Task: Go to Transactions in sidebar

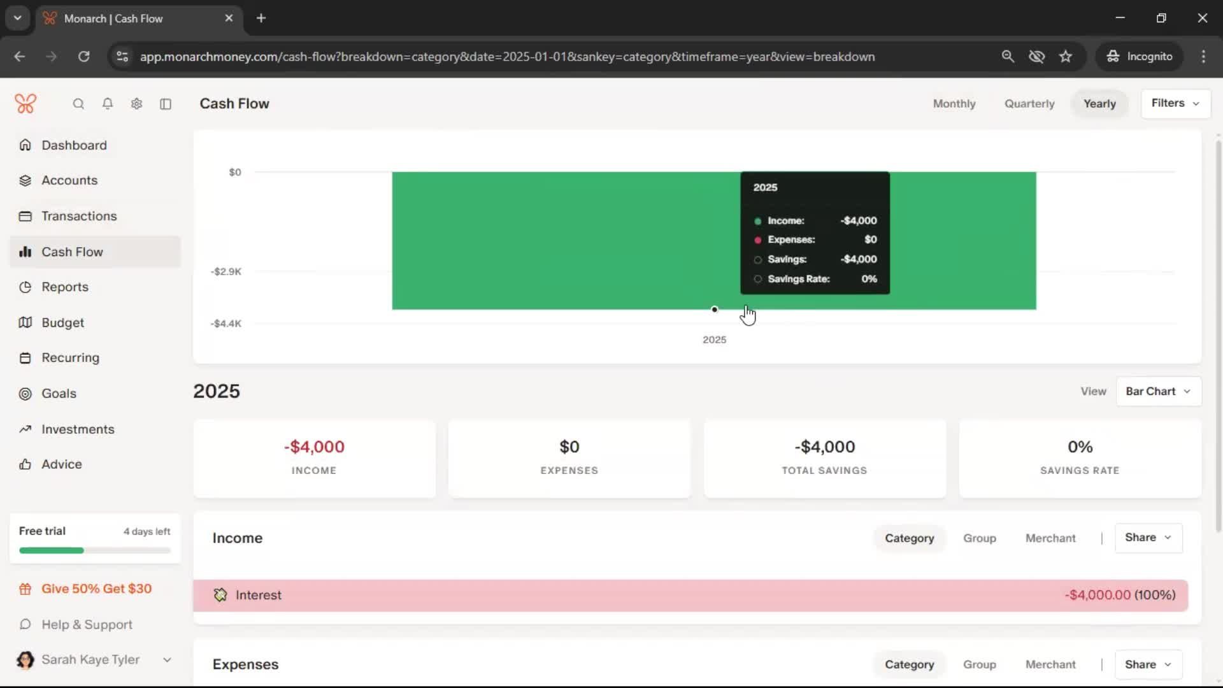Action: [79, 216]
